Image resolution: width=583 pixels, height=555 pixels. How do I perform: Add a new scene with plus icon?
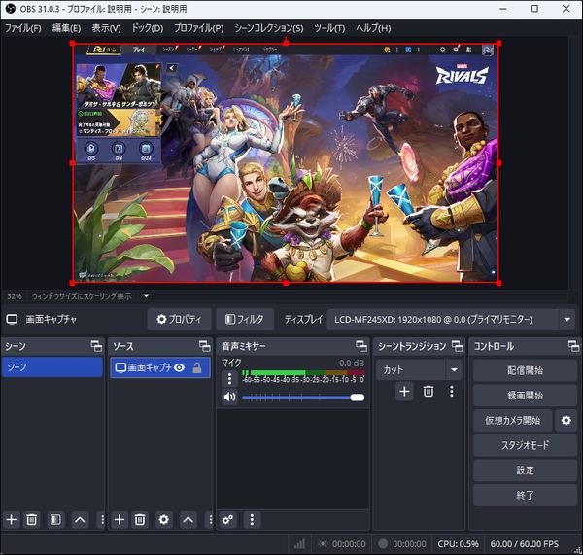pyautogui.click(x=12, y=519)
